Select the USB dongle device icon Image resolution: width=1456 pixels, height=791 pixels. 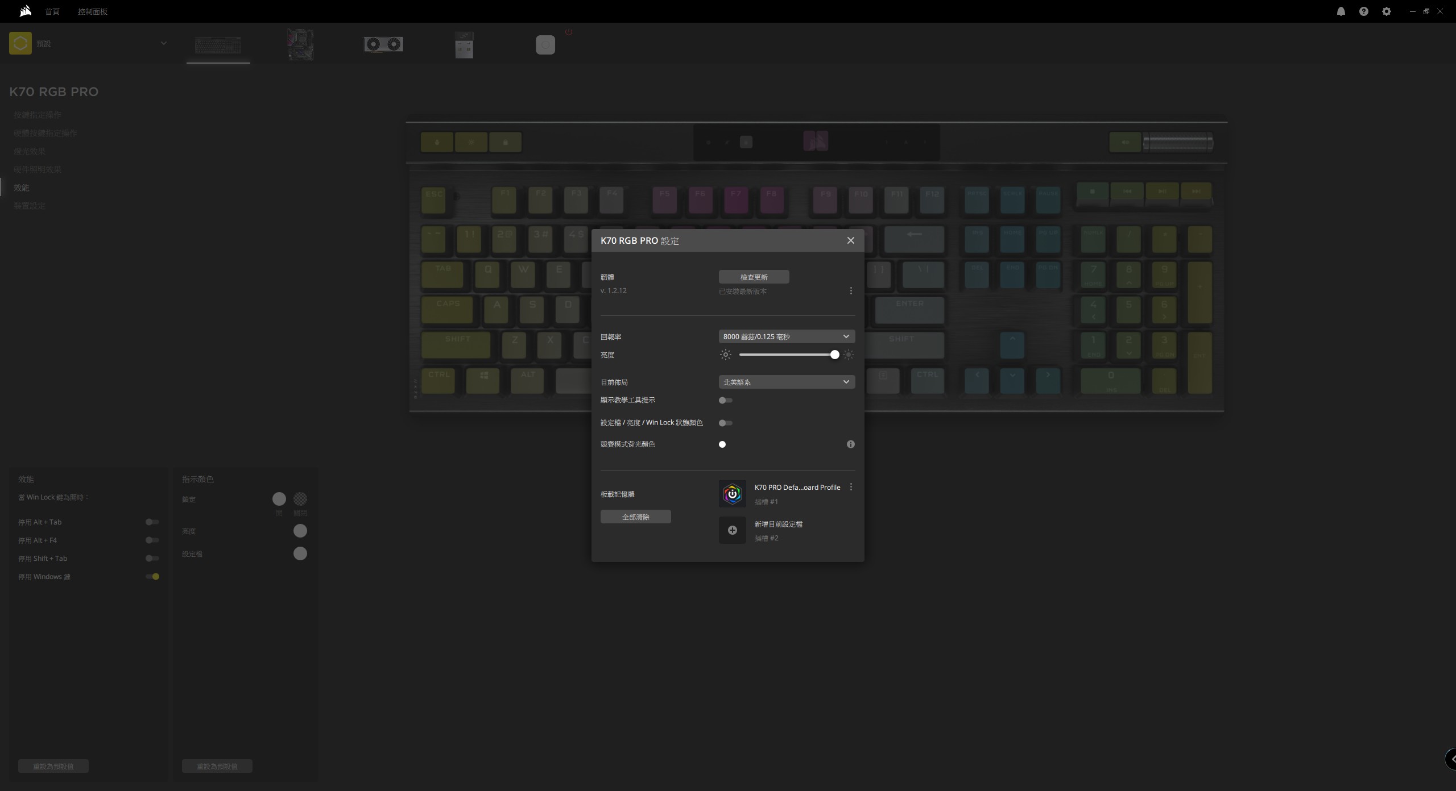click(464, 45)
